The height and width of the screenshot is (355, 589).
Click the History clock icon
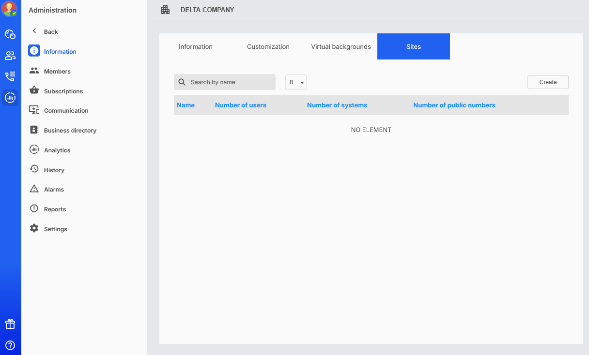tap(34, 170)
